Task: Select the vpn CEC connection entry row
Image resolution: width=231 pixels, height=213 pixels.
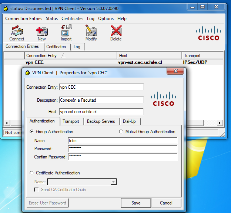Action: pos(113,62)
